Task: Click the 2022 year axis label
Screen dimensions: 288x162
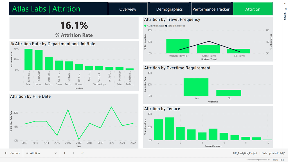Action: (133, 143)
